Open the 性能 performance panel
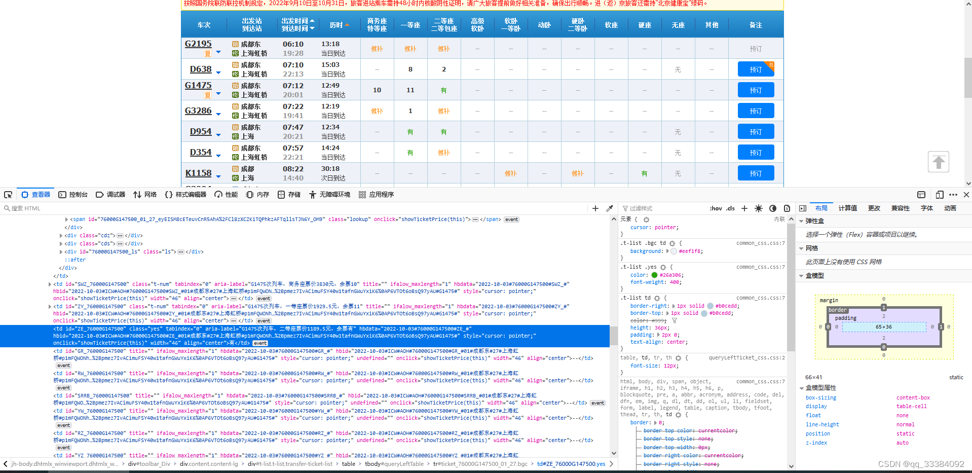The width and height of the screenshot is (972, 473). [x=226, y=195]
